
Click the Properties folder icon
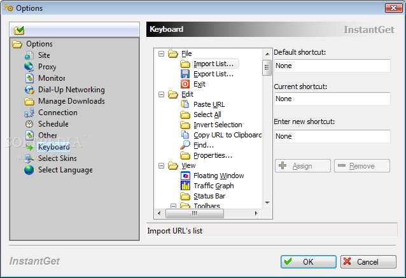click(185, 155)
